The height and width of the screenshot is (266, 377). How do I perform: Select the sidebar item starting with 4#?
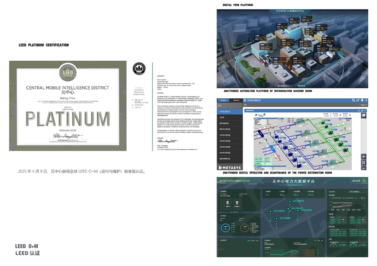pos(230,153)
